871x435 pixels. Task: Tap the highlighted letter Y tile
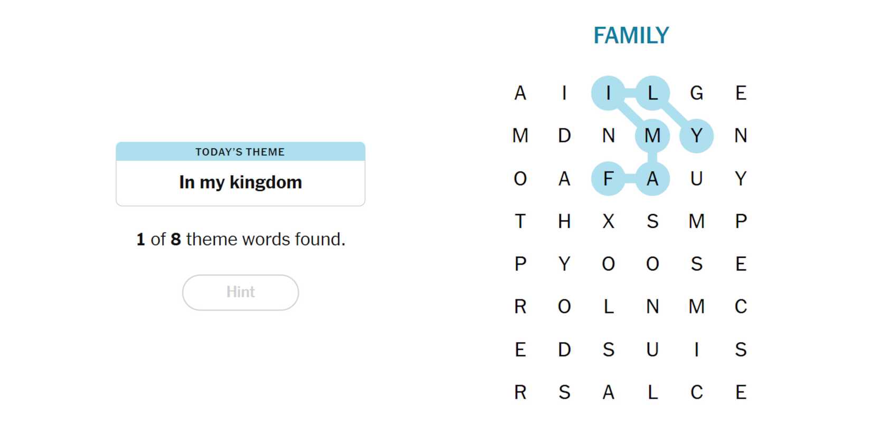[x=696, y=136]
